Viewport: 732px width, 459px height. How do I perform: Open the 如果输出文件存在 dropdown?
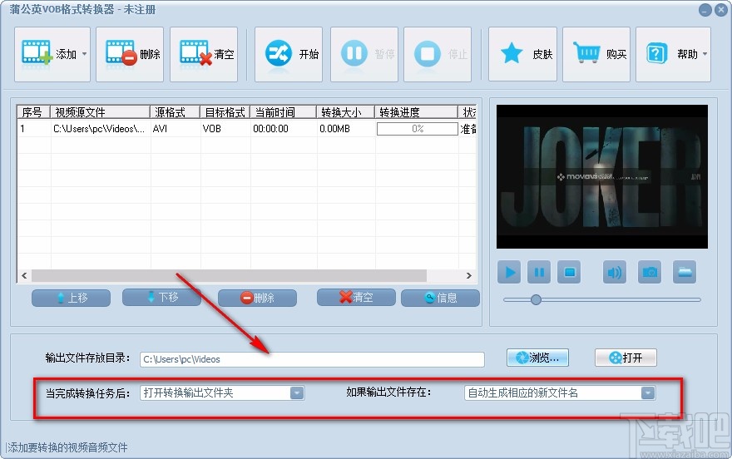point(560,392)
